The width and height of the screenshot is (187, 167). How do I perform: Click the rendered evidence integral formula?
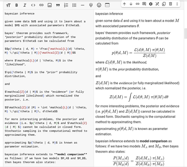coord(139,97)
